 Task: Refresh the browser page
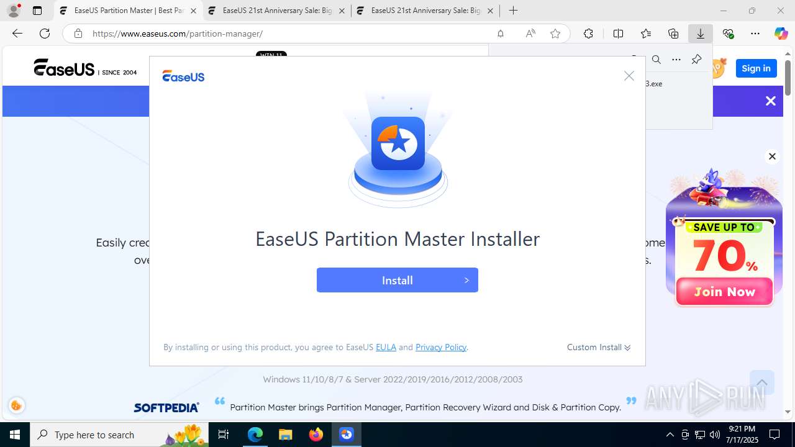45,34
